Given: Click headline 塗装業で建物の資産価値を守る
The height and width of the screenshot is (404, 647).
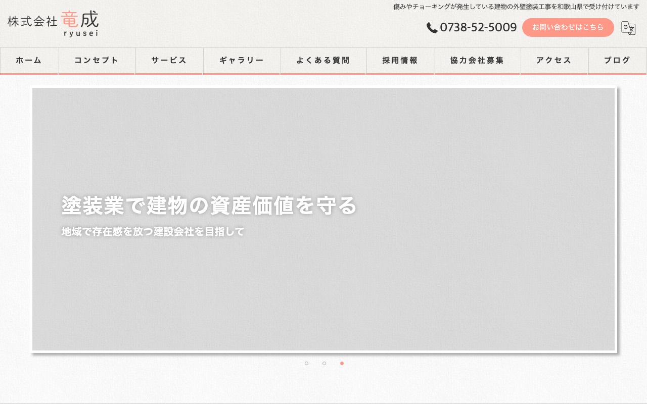Looking at the screenshot, I should coord(209,206).
